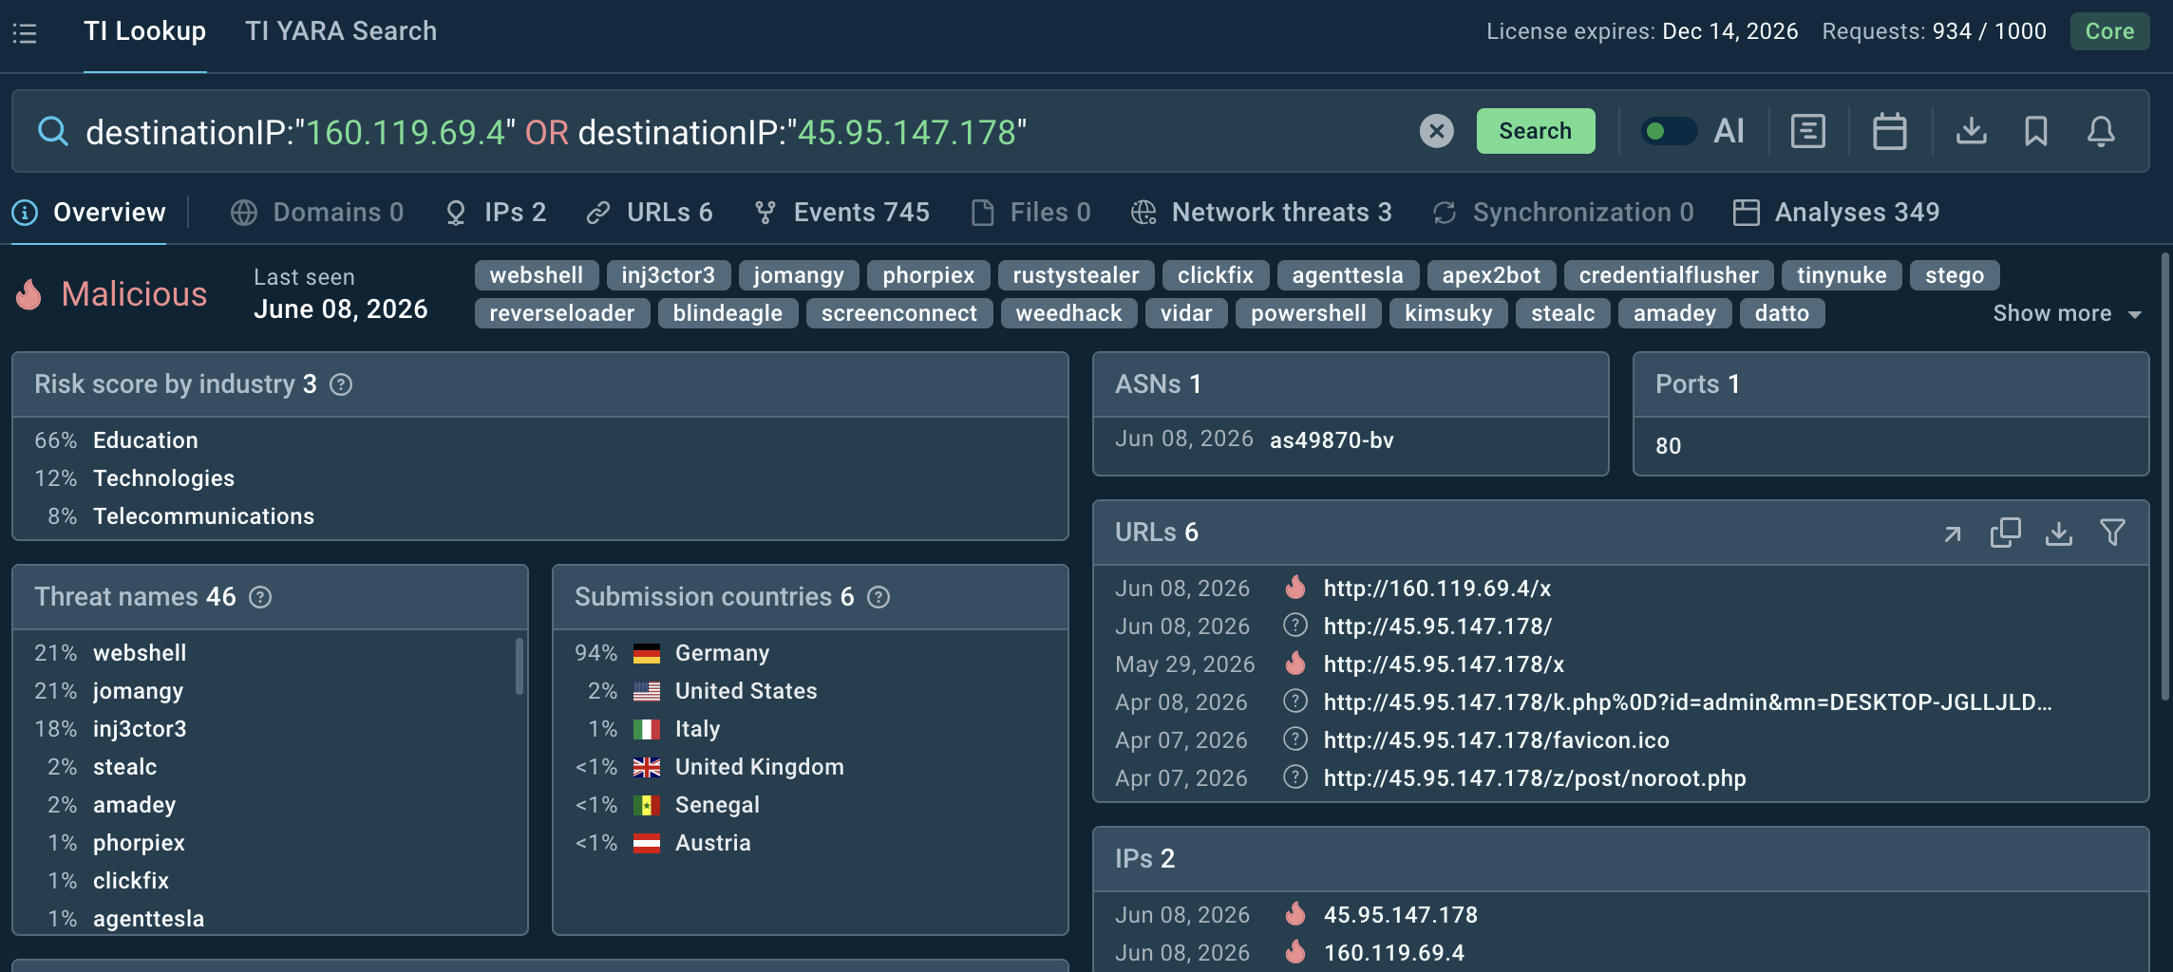This screenshot has height=972, width=2173.
Task: Click flame icon beside http://45.95.147.178/x
Action: 1295,664
